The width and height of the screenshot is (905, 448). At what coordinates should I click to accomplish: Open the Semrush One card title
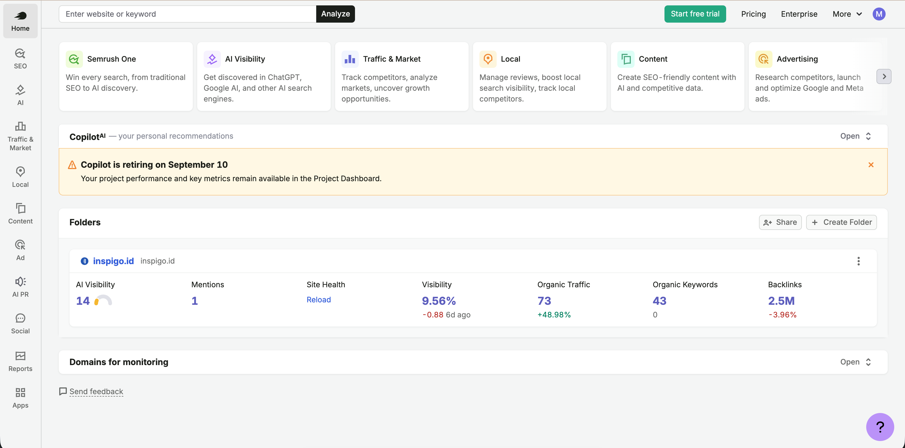pyautogui.click(x=111, y=59)
